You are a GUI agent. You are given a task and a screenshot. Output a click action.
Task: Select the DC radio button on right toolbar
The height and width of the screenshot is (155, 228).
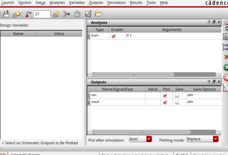[224, 27]
